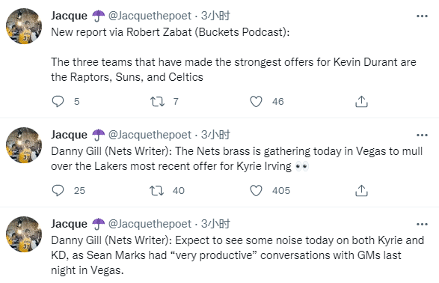Screen dimensions: 439x283
Task: Like the tweet with 405 likes
Action: [256, 190]
